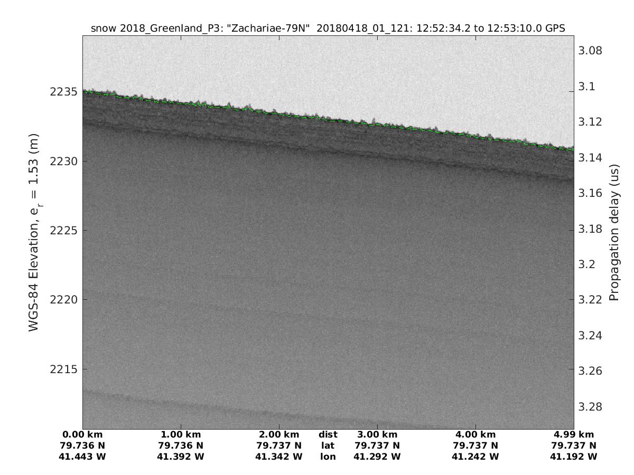The image size is (634, 475).
Task: Click the 3.26 delay tick label
Action: click(x=591, y=371)
